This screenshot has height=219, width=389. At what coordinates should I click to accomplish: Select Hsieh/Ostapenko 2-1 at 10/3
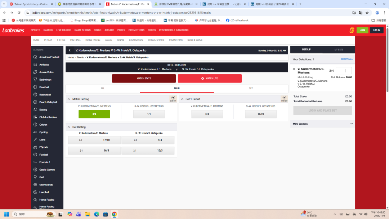coord(148,151)
